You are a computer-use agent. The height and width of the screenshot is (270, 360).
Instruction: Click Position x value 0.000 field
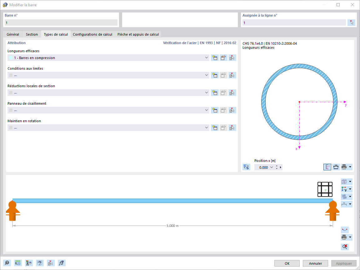tap(263, 167)
